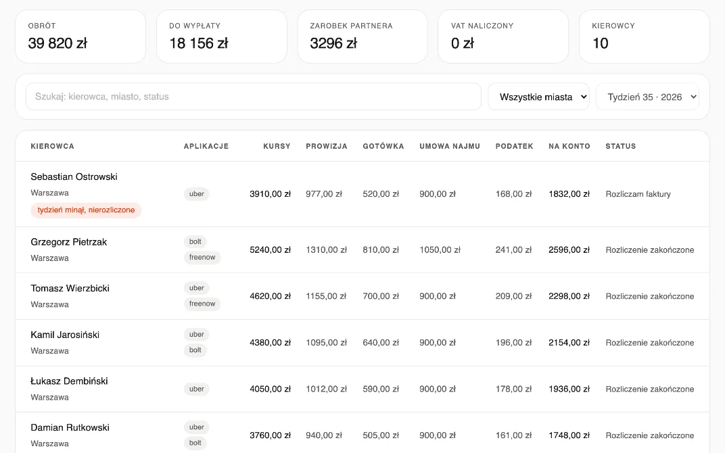The image size is (725, 453).
Task: Click the Obrót 39 820 zł summary card
Action: click(x=80, y=37)
